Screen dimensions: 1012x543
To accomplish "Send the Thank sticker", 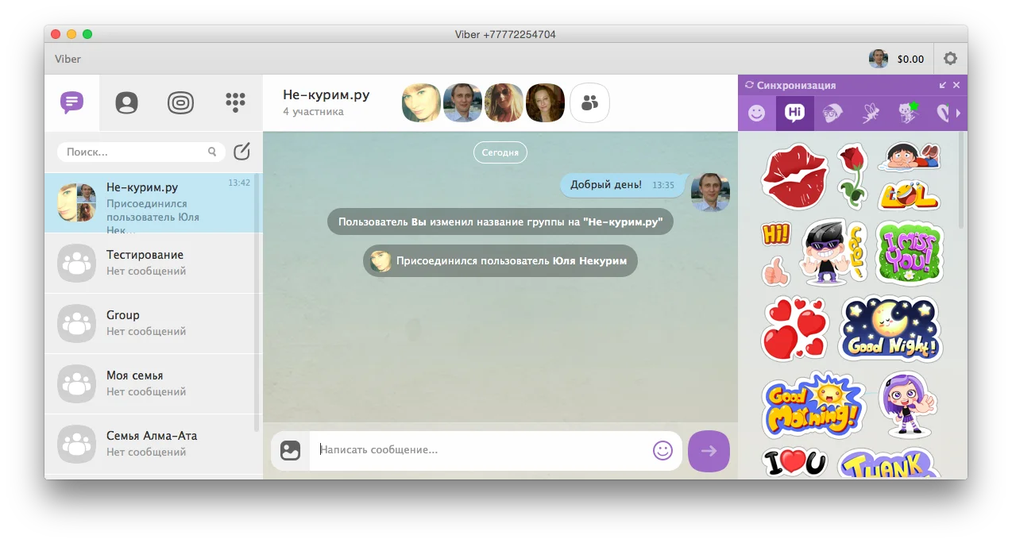I will point(890,464).
